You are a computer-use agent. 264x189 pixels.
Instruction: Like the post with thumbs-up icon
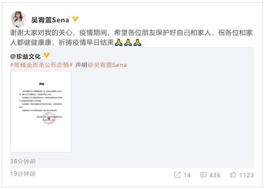click(233, 175)
